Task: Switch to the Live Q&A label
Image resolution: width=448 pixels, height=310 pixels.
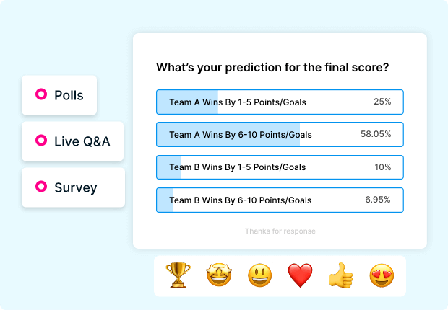Action: 82,141
